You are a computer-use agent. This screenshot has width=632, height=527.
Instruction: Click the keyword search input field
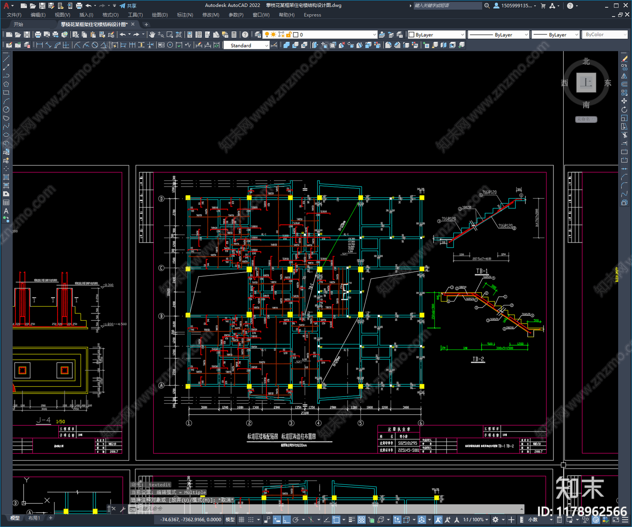pos(448,6)
